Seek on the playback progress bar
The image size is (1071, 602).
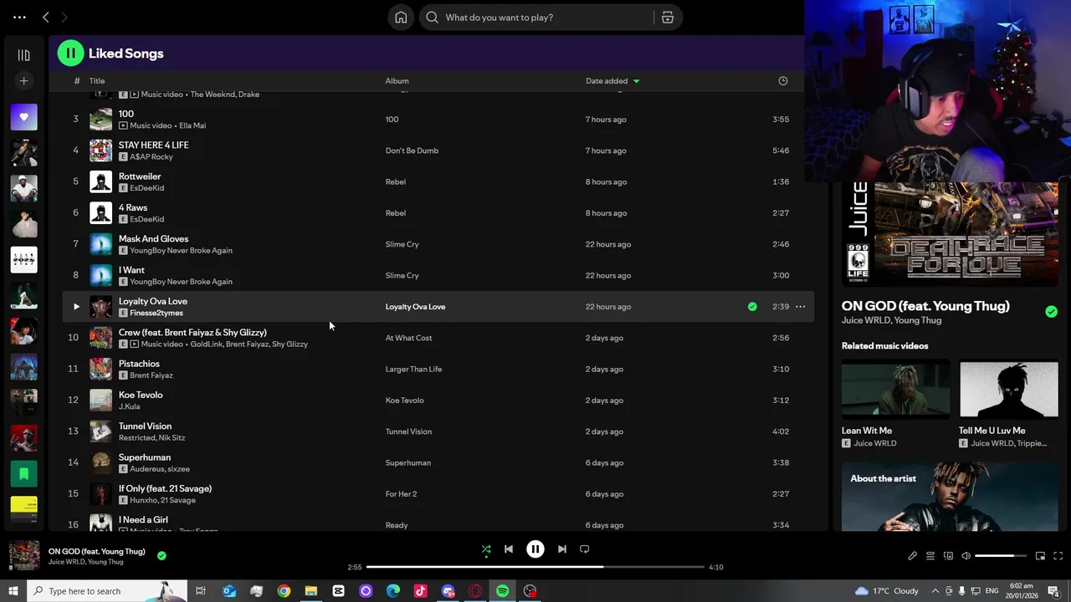point(535,567)
